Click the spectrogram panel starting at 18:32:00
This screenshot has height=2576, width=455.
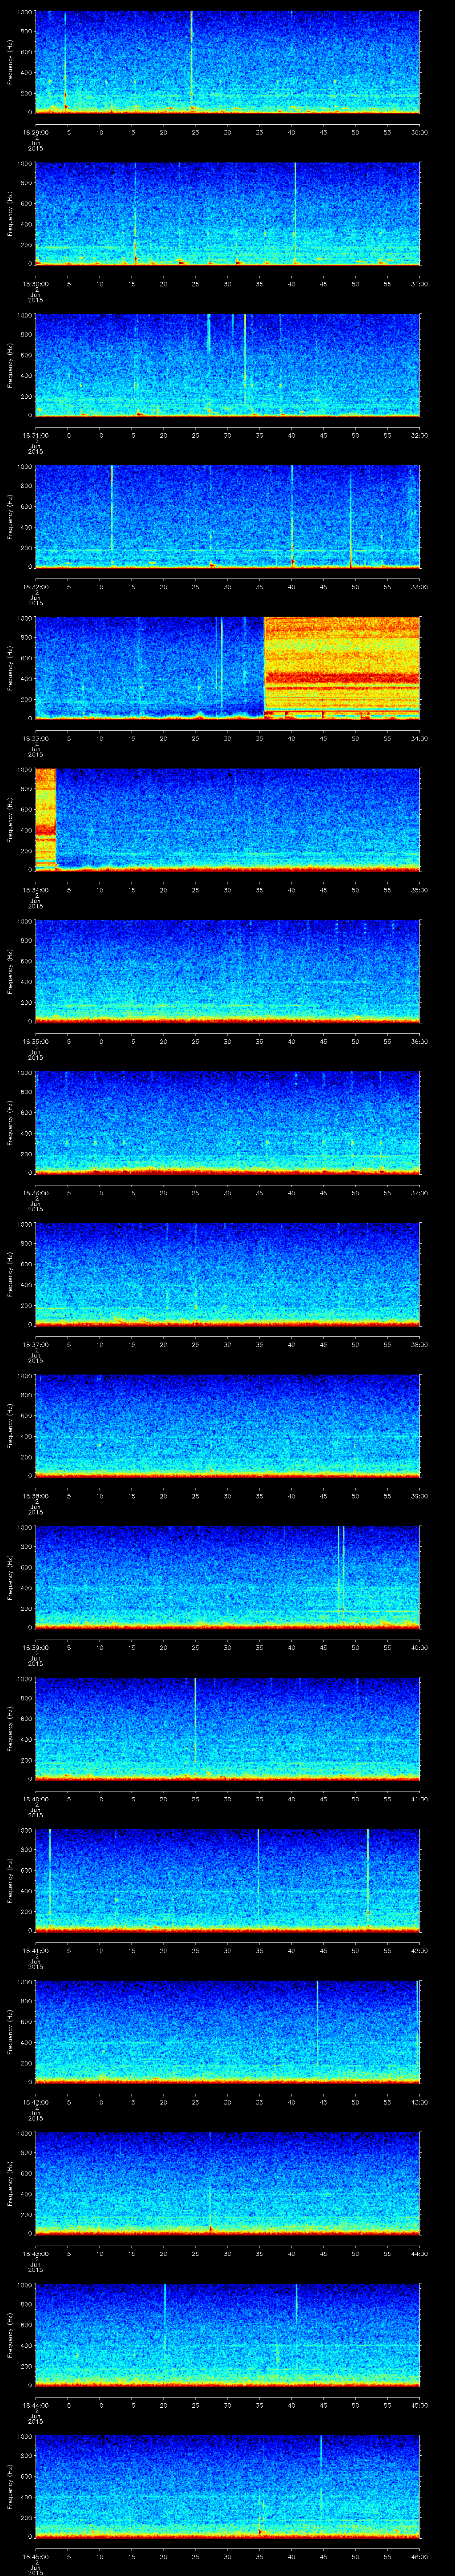tap(227, 516)
